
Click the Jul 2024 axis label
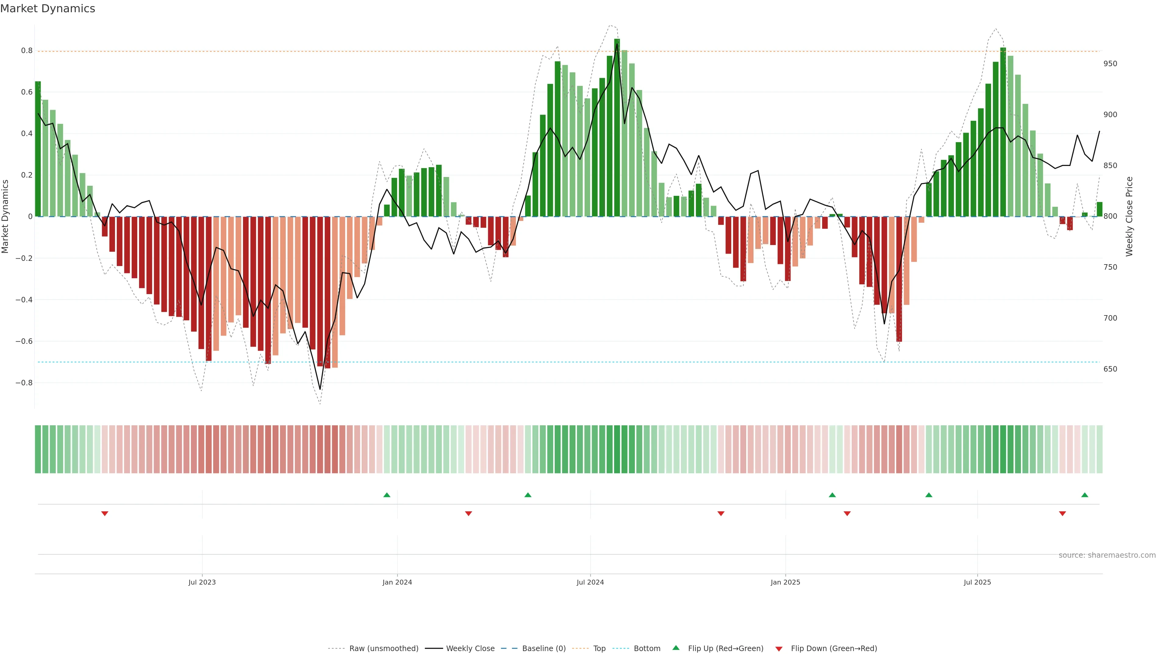590,582
